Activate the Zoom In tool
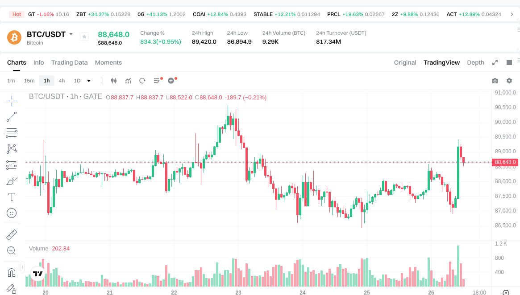Viewport: 520px width, 295px height. [x=11, y=250]
